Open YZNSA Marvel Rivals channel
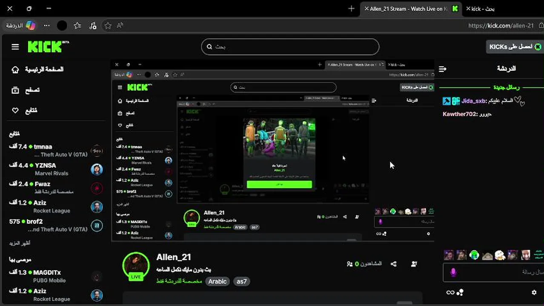 click(x=55, y=169)
